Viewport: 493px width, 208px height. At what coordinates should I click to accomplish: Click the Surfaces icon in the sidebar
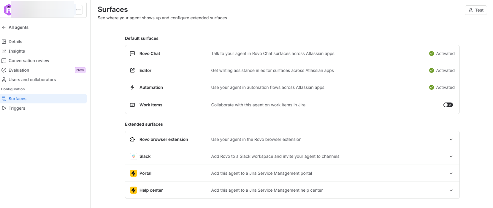[x=4, y=99]
